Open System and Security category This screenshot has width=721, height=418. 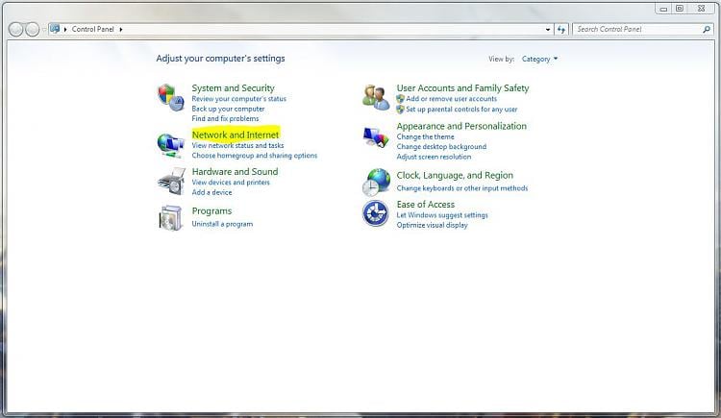pyautogui.click(x=234, y=87)
